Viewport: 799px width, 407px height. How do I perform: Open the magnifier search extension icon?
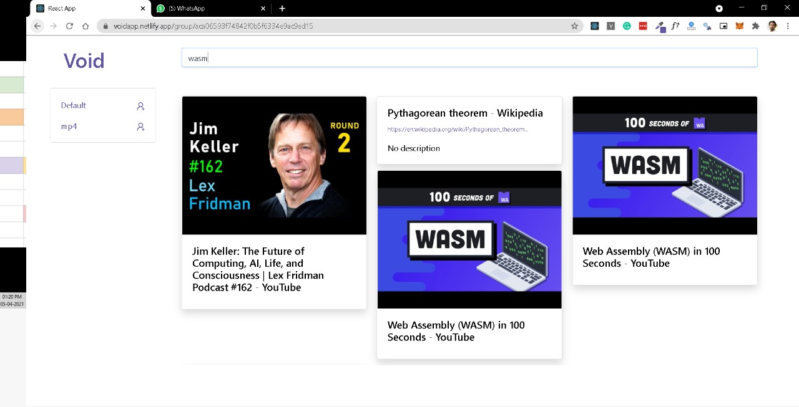(x=707, y=26)
